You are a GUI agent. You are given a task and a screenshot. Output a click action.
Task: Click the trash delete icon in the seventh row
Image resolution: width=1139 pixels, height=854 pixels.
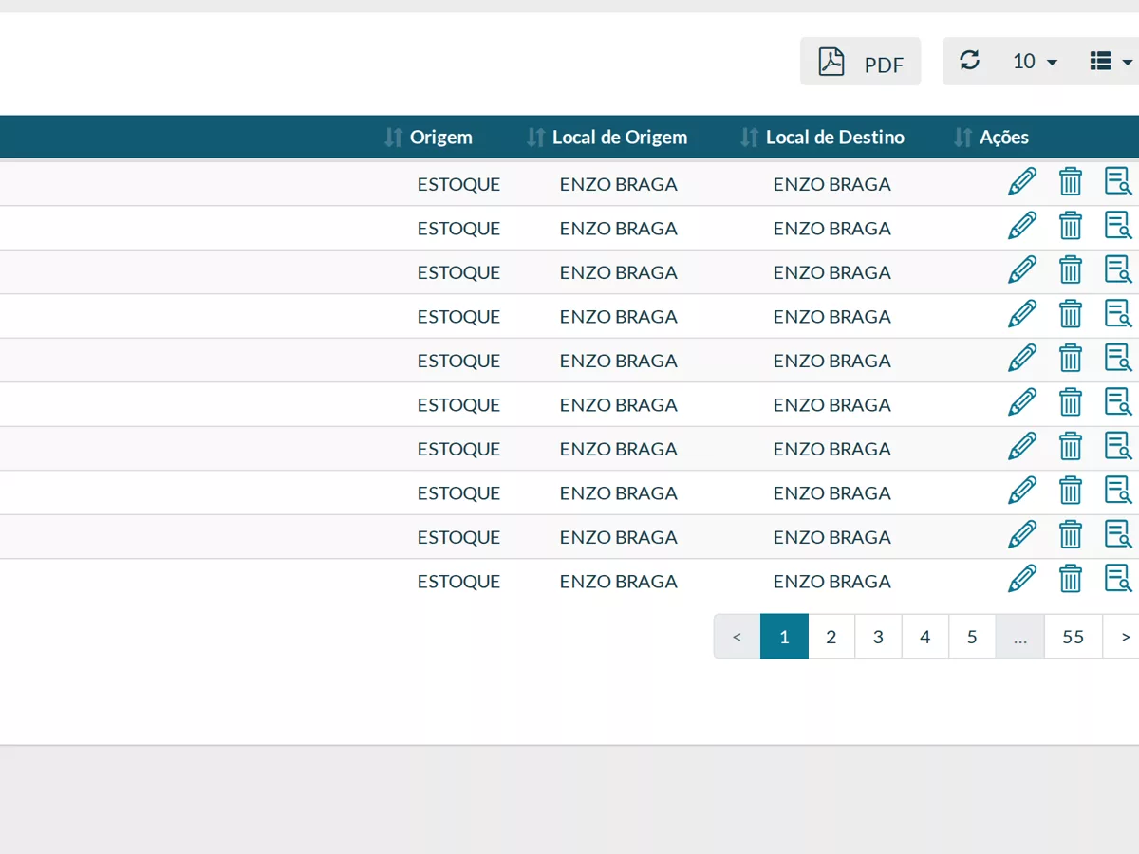pos(1071,446)
